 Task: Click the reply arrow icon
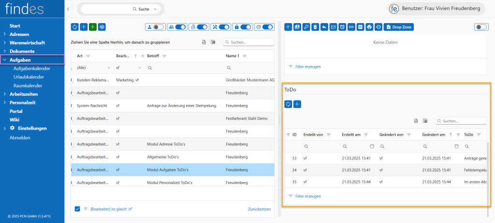[x=324, y=27]
